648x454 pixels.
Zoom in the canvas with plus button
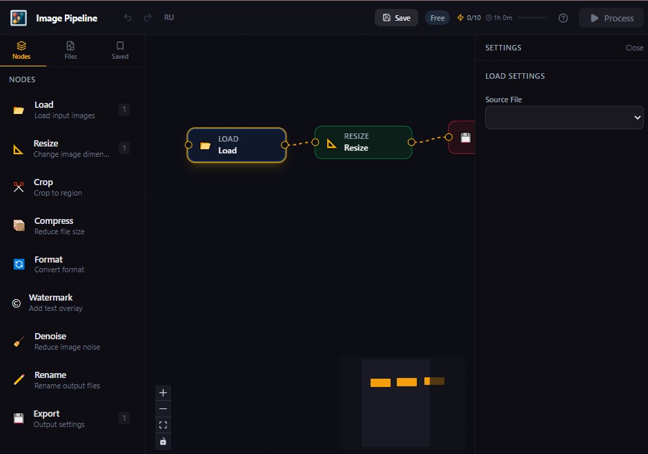coord(164,392)
